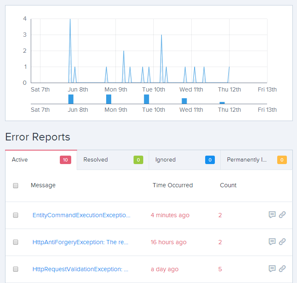
Task: Check the EntityCommandExecutionException row checkbox
Action: point(16,215)
